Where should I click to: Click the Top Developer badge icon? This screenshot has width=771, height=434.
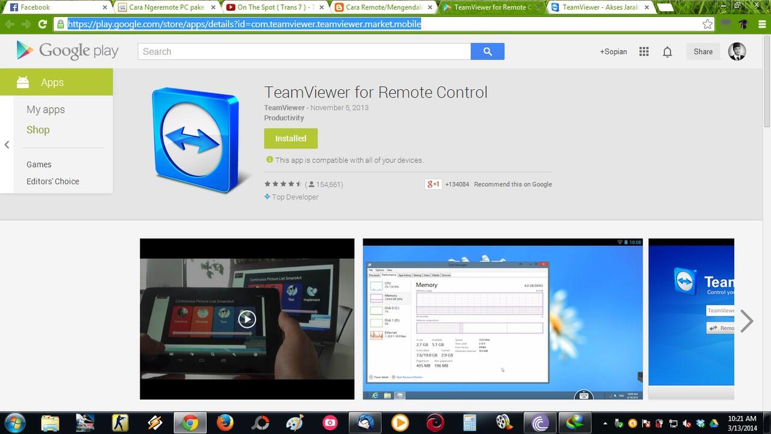(267, 197)
